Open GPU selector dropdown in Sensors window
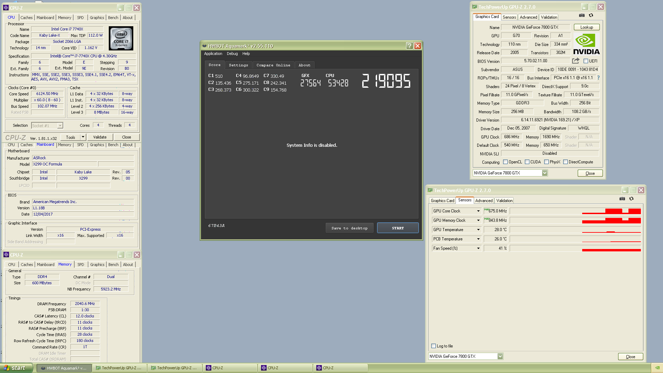Screen dimensions: 663x373 coord(500,356)
